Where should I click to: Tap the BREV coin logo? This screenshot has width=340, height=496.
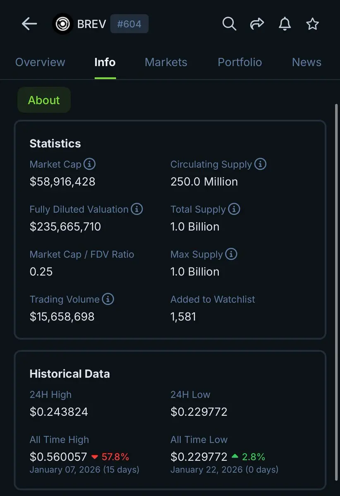(62, 24)
